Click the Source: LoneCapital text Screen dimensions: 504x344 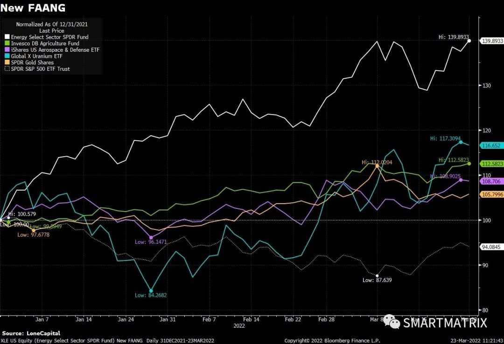coord(31,333)
